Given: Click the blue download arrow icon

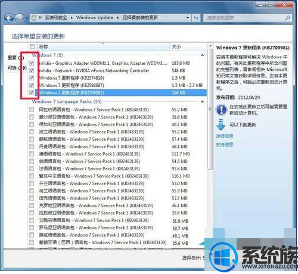Looking at the screenshot, I should (x=221, y=124).
